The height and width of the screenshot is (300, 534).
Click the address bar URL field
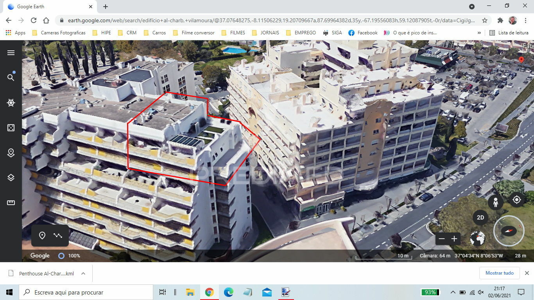[x=270, y=20]
